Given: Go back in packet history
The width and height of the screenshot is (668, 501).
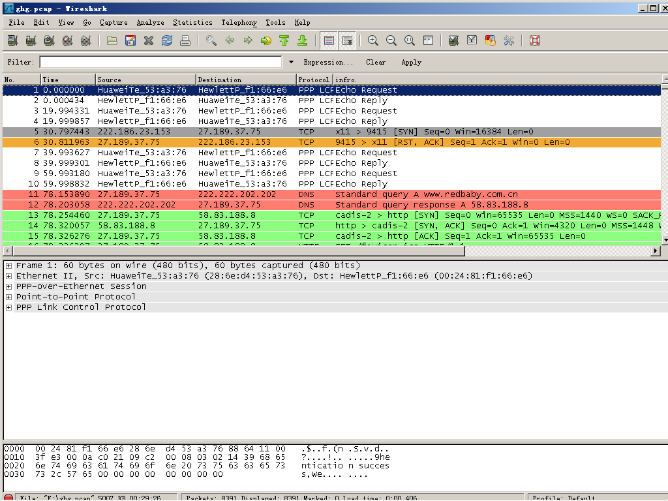Looking at the screenshot, I should (x=230, y=40).
